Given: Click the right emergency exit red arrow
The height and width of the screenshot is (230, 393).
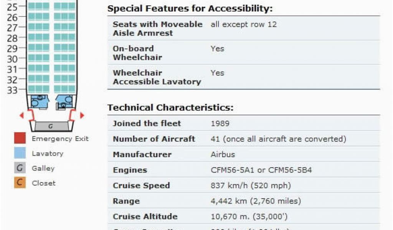Looking at the screenshot, I should coord(82,115).
